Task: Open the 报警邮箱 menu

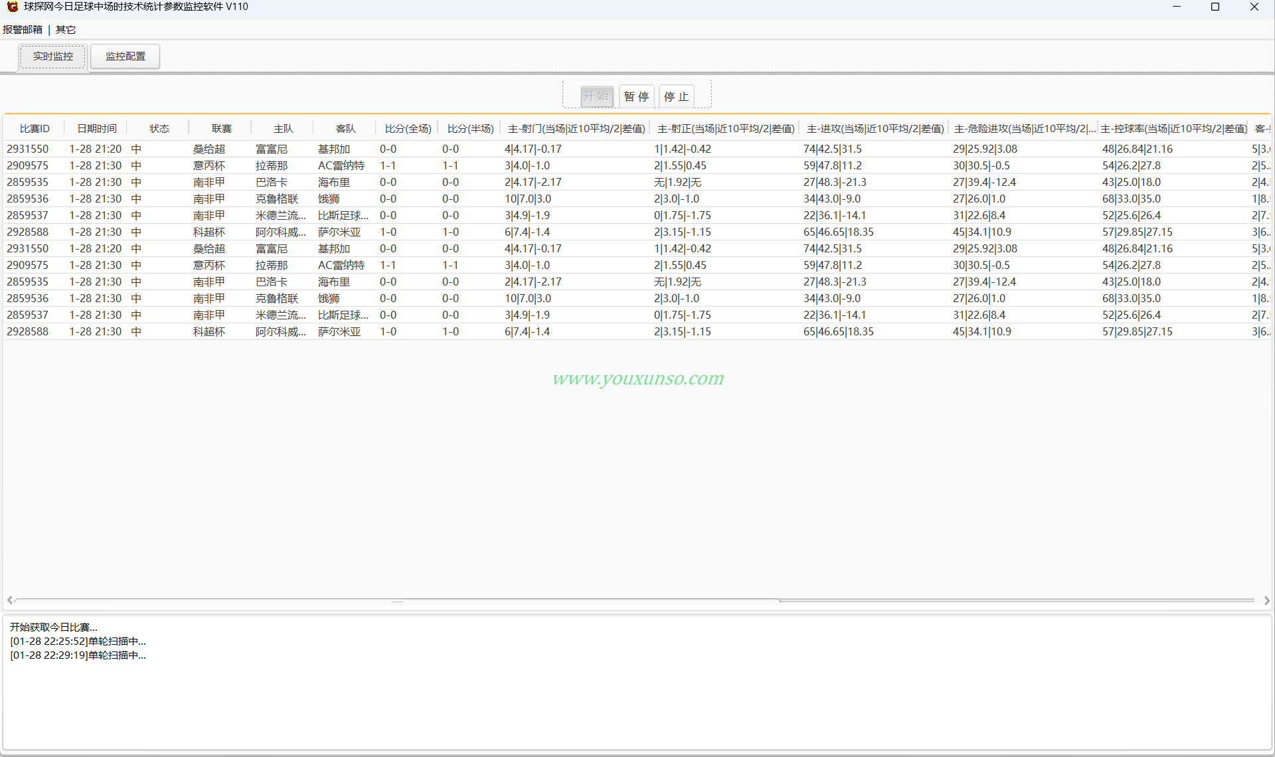Action: (22, 30)
